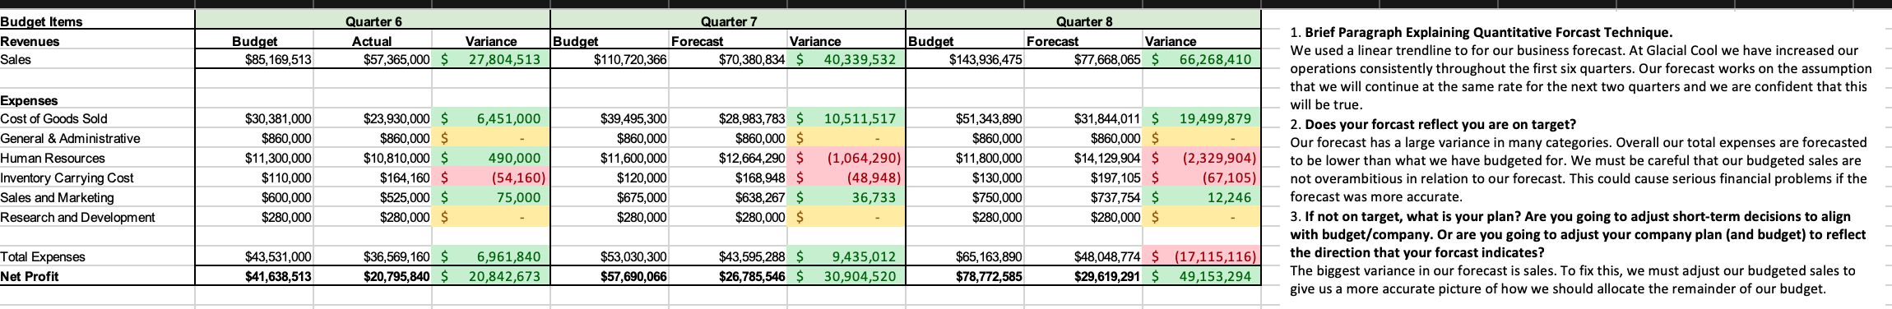Click forecast value $28,983,783
The image size is (1892, 309).
pyautogui.click(x=728, y=119)
